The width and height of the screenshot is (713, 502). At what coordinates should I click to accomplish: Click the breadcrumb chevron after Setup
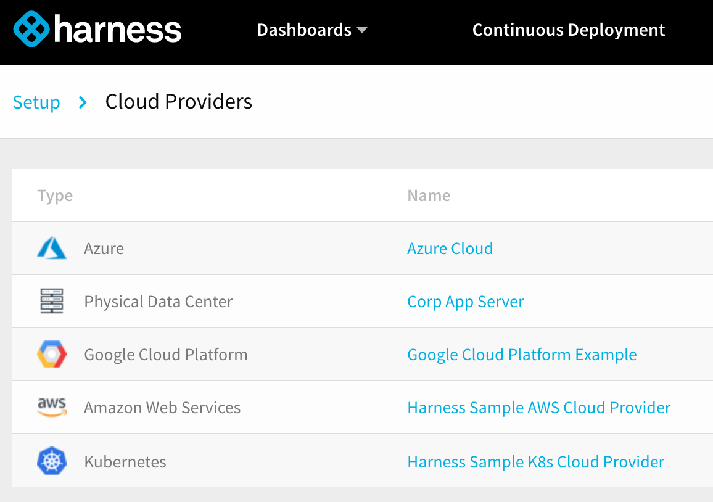coord(82,102)
